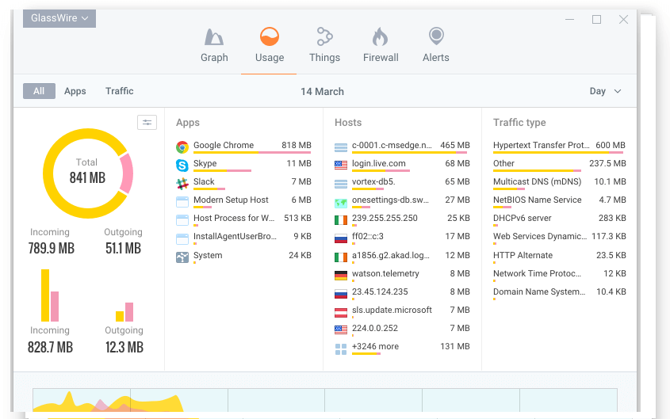
Task: Open the Day period dropdown
Action: point(605,91)
